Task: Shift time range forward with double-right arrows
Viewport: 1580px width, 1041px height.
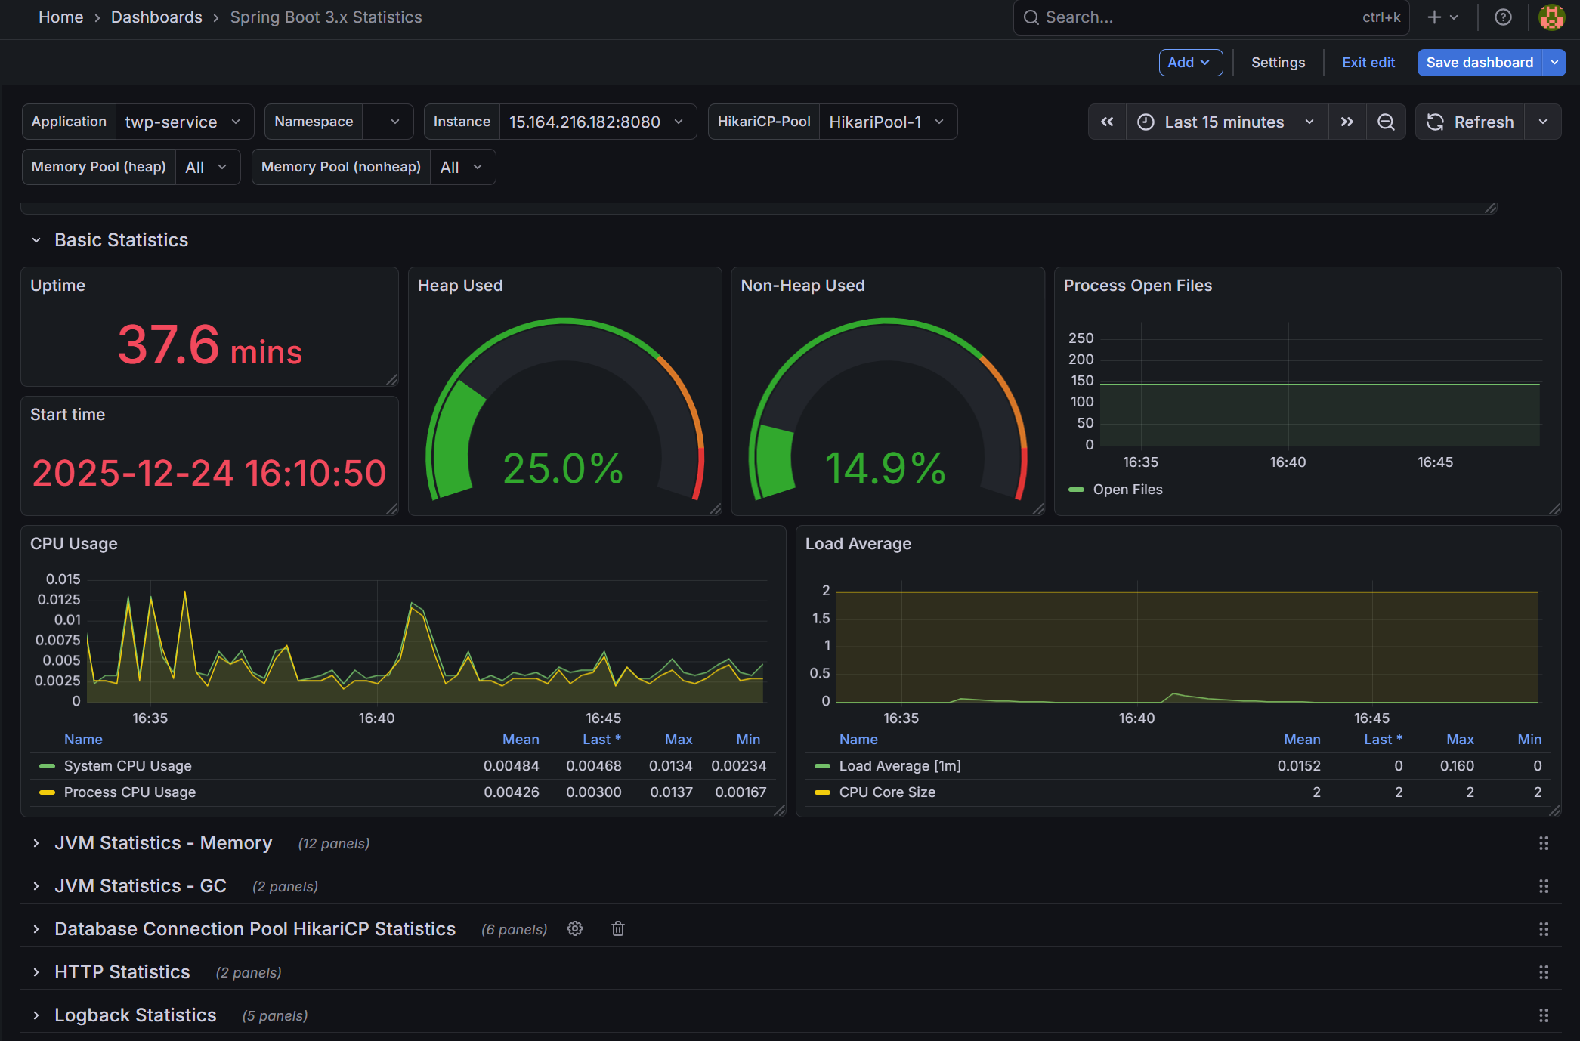Action: [1347, 122]
